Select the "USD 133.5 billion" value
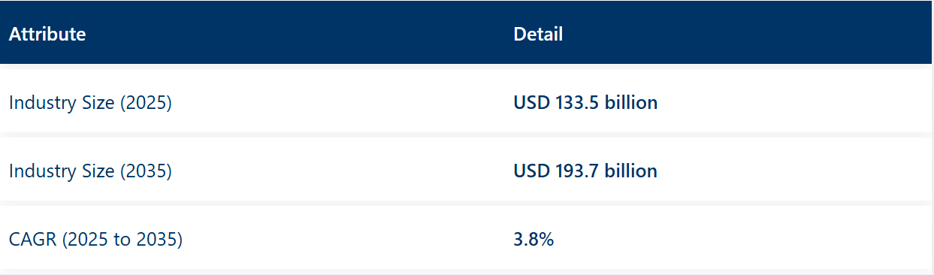 click(x=585, y=102)
